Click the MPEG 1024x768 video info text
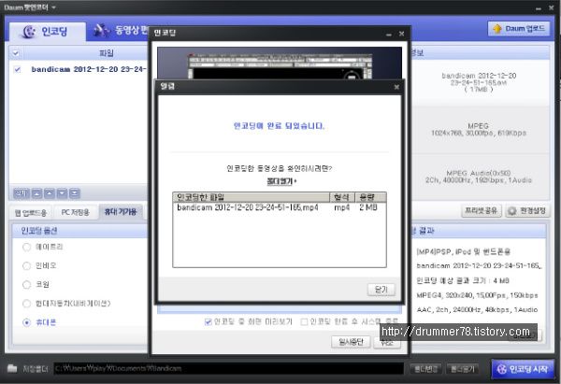 pos(479,130)
